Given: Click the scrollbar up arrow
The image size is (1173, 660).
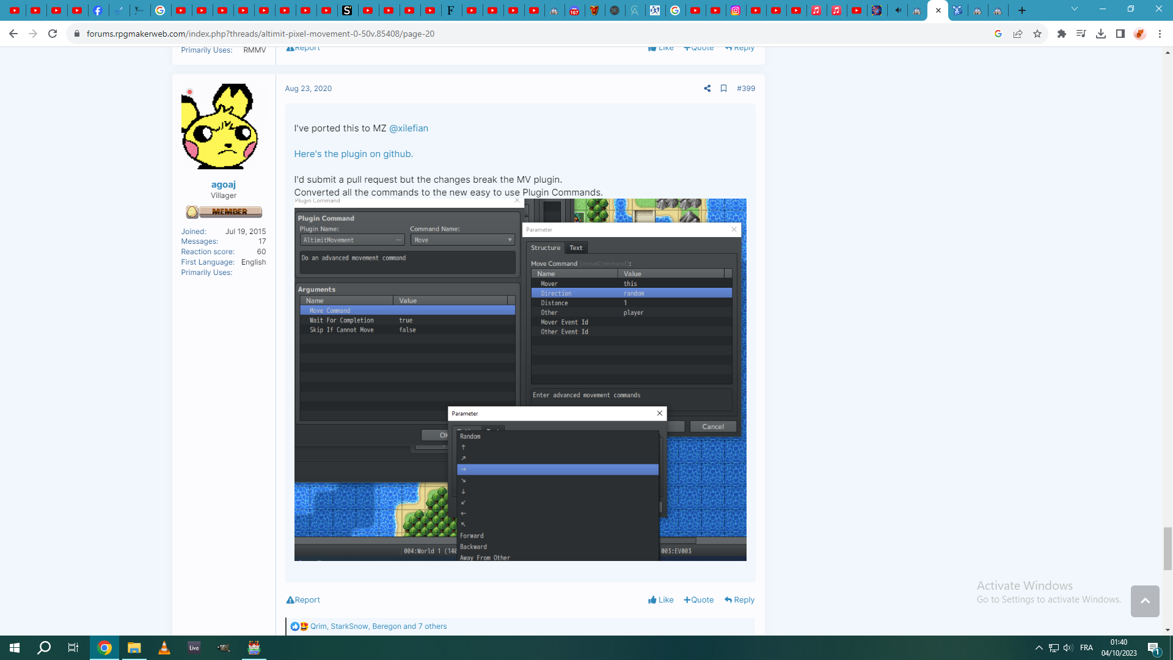Looking at the screenshot, I should pos(1168,53).
